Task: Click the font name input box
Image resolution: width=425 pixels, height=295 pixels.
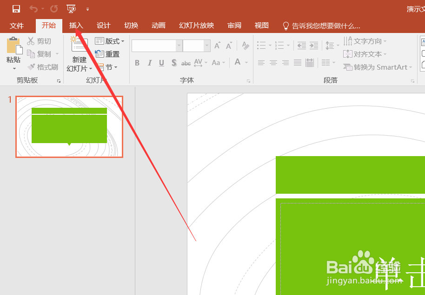Action: point(154,46)
